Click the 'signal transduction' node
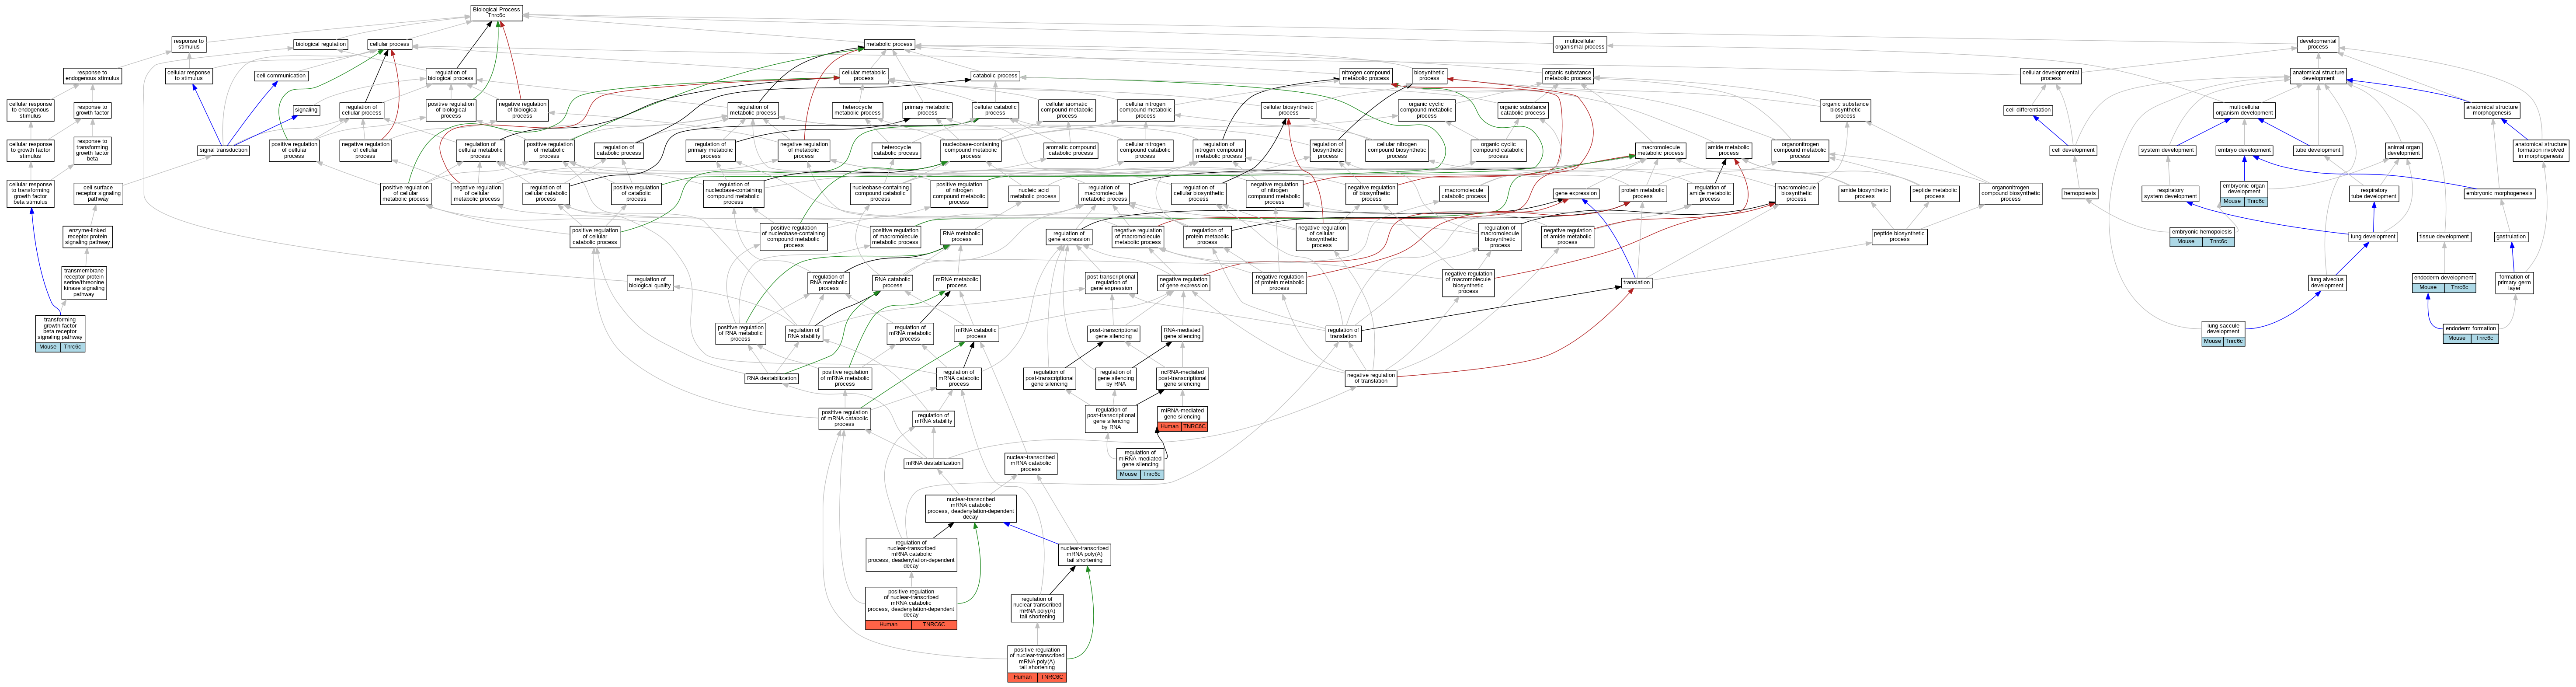Image resolution: width=2576 pixels, height=687 pixels. [x=224, y=151]
